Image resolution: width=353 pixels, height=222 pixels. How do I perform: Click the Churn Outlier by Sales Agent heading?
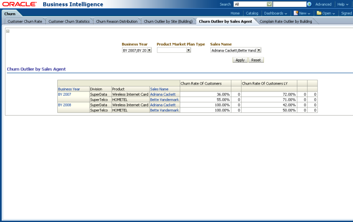pyautogui.click(x=36, y=69)
